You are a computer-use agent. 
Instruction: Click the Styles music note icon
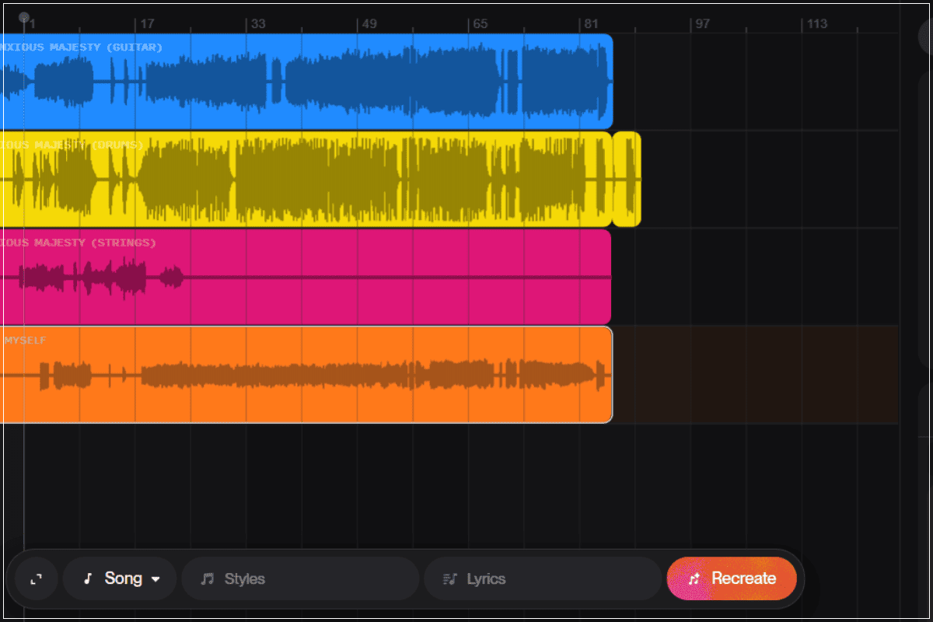click(207, 579)
